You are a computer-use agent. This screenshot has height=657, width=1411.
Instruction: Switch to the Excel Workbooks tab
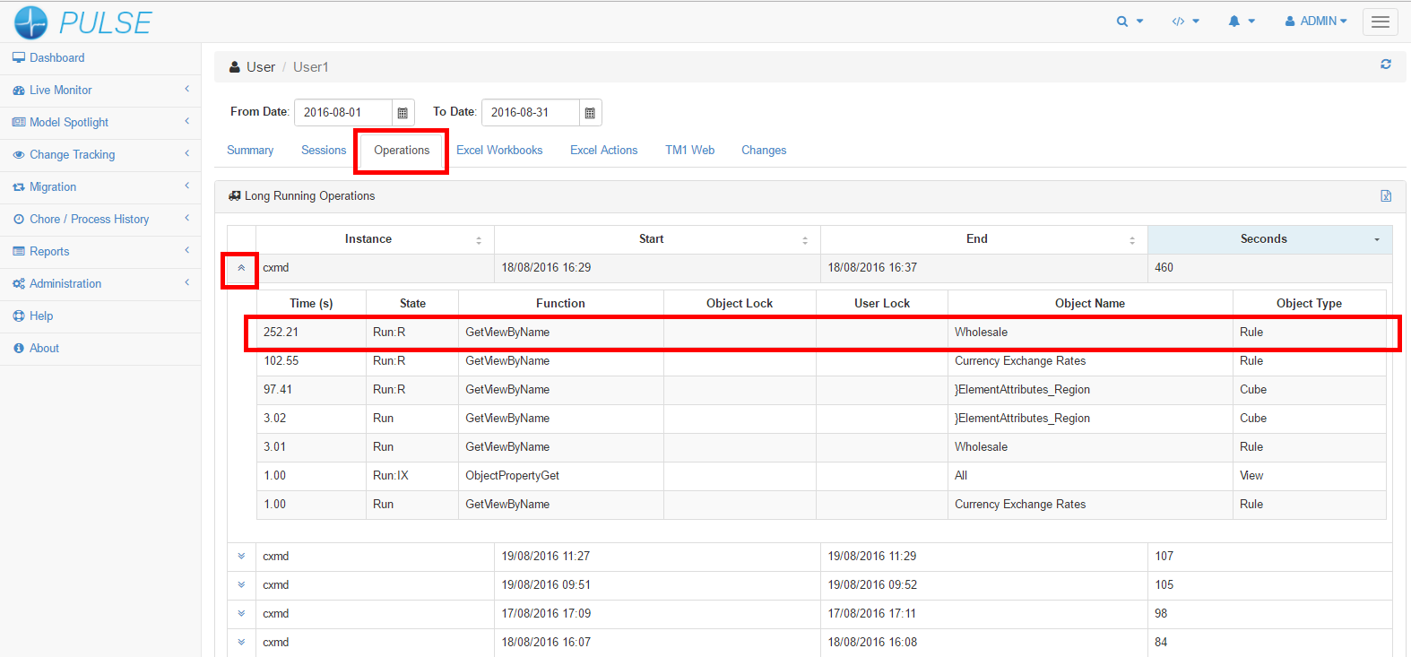499,151
